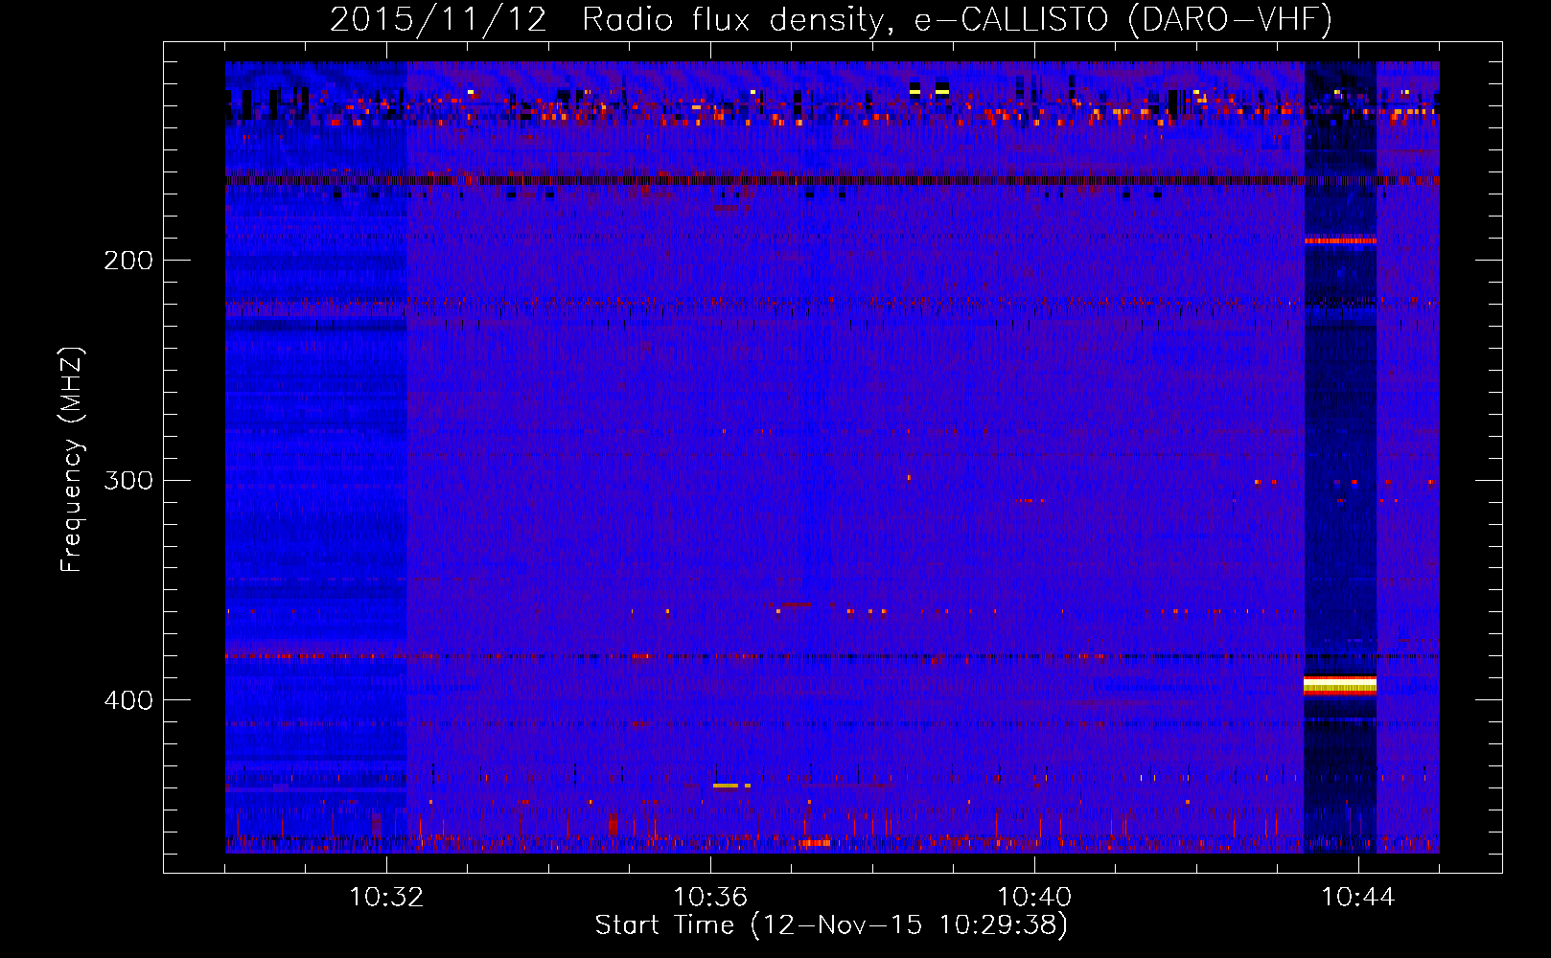
Task: Click the bright white-yellow burst near 400 MHz
Action: (x=1340, y=685)
